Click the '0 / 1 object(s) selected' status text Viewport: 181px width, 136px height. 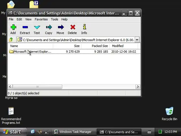pyautogui.click(x=23, y=93)
